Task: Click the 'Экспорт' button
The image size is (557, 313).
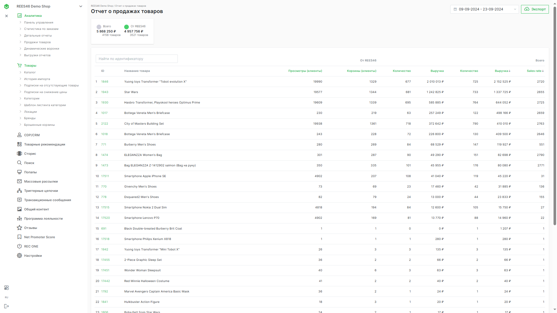Action: point(535,9)
